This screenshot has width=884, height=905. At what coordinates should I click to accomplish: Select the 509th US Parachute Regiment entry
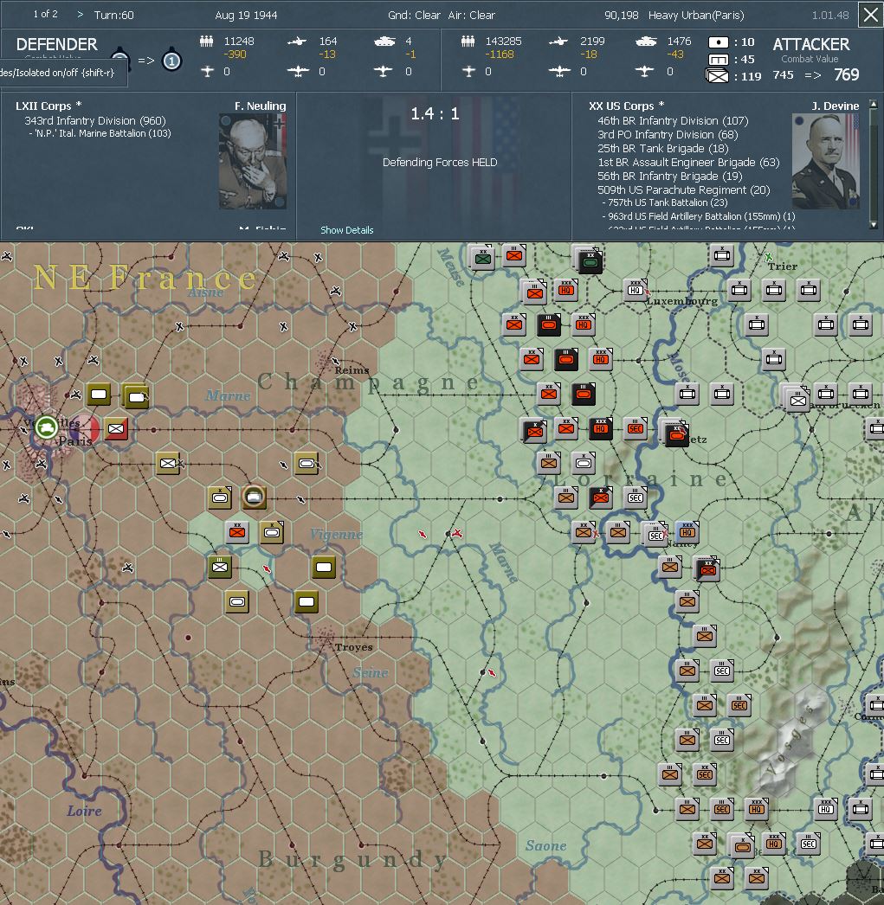684,189
